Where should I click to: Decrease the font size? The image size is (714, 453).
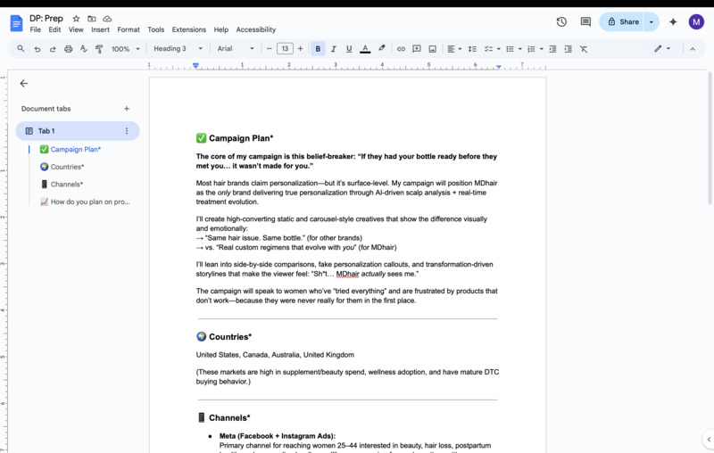tap(270, 49)
